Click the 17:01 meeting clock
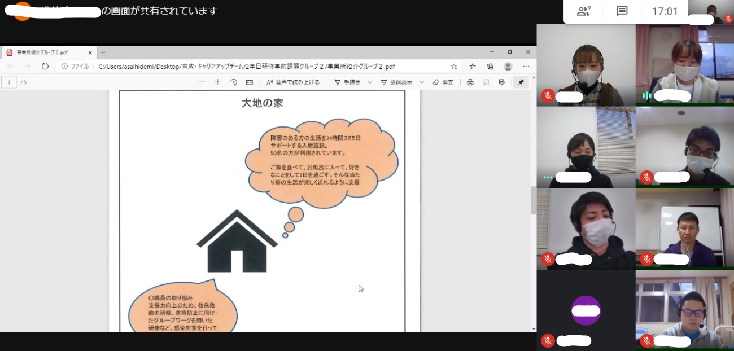This screenshot has width=734, height=351. click(665, 11)
